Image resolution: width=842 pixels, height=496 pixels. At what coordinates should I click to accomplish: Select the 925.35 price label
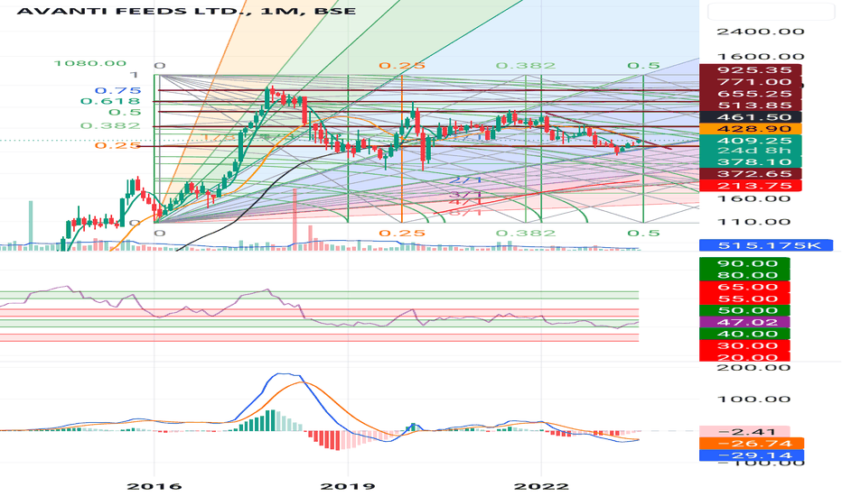point(751,70)
